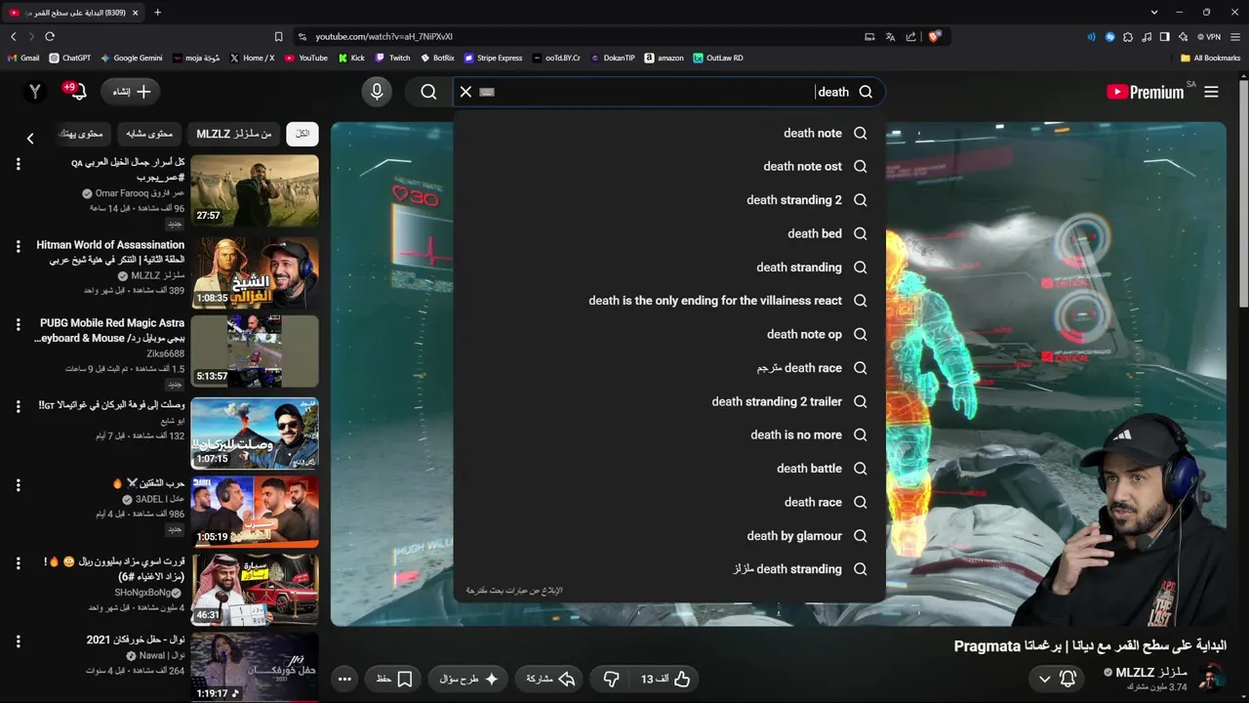The width and height of the screenshot is (1249, 703).
Task: Select suggestion 'death bed'
Action: (669, 233)
